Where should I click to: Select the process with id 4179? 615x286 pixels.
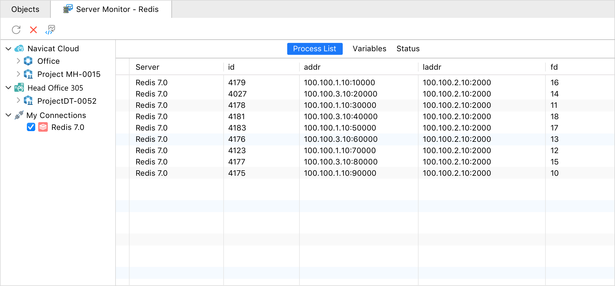click(x=237, y=83)
